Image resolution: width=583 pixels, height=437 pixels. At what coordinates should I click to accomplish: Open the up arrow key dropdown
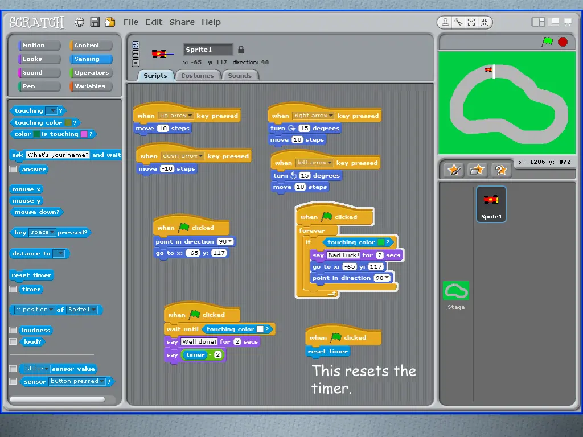tap(176, 116)
